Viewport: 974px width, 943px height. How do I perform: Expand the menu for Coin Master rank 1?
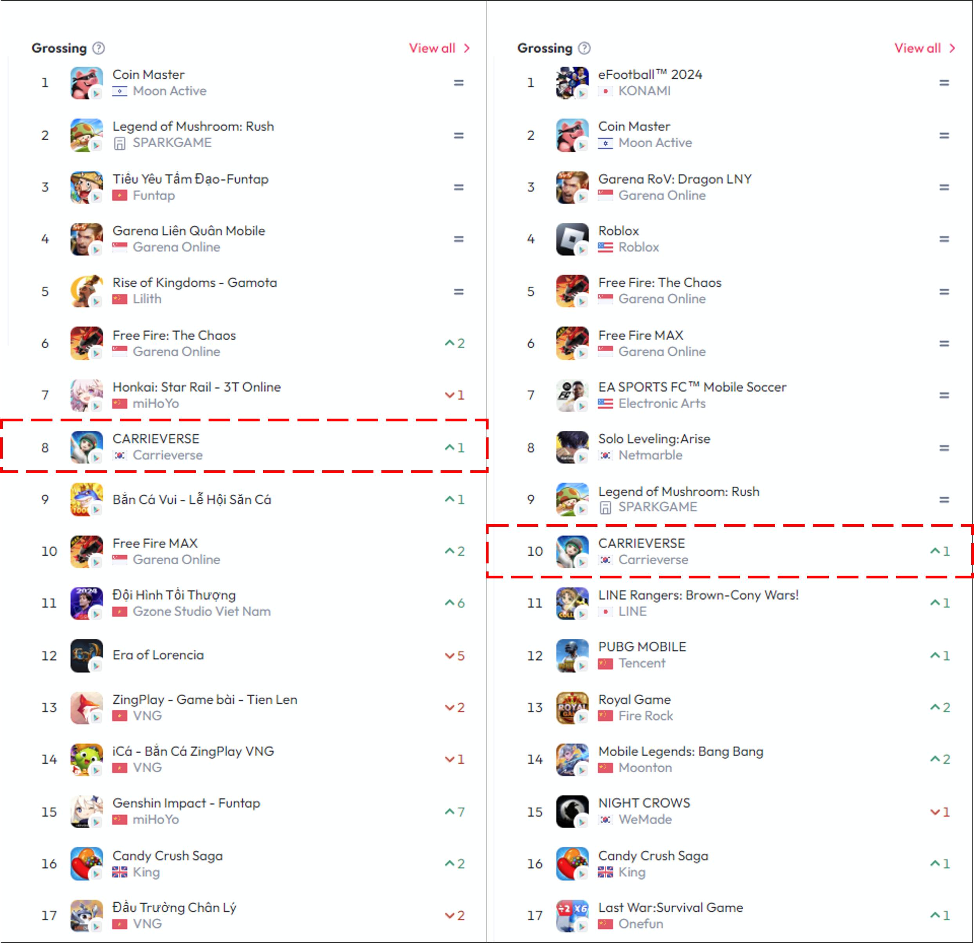pyautogui.click(x=458, y=83)
